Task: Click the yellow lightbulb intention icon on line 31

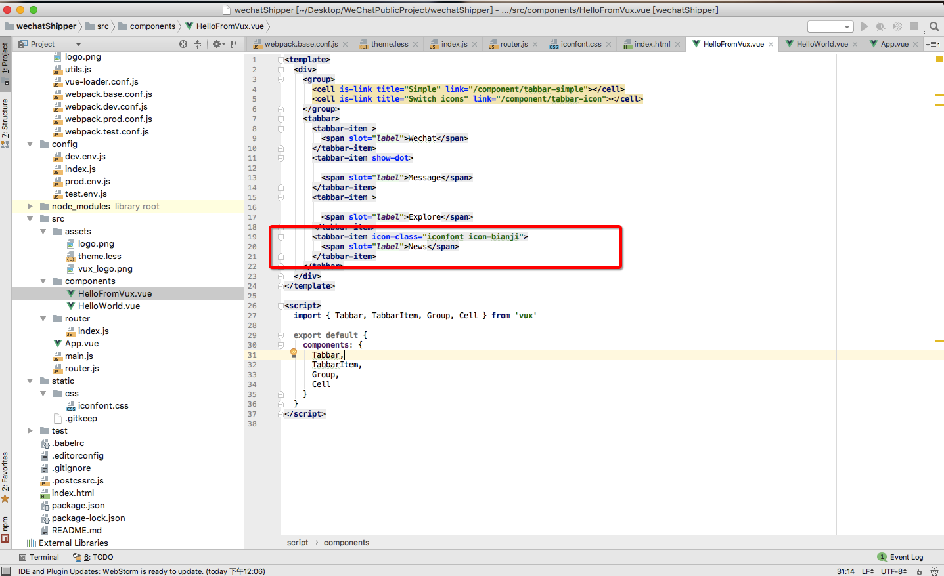Action: coord(294,353)
